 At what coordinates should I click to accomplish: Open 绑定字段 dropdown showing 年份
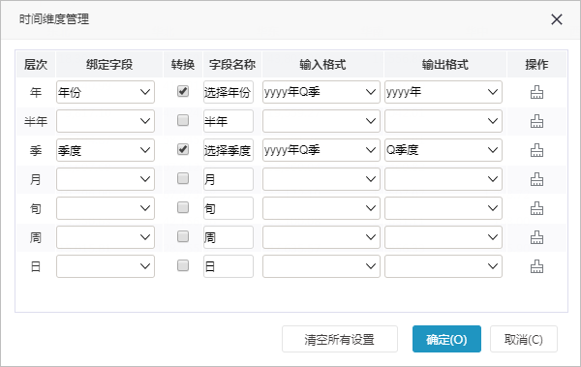106,92
